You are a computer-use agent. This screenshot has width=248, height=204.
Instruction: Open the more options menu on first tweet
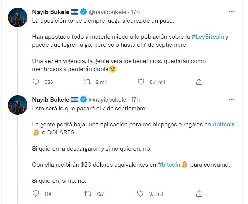[x=232, y=12]
